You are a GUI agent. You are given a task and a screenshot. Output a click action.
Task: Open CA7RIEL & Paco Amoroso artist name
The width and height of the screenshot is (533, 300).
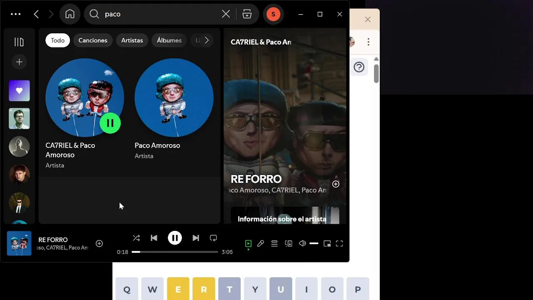70,150
